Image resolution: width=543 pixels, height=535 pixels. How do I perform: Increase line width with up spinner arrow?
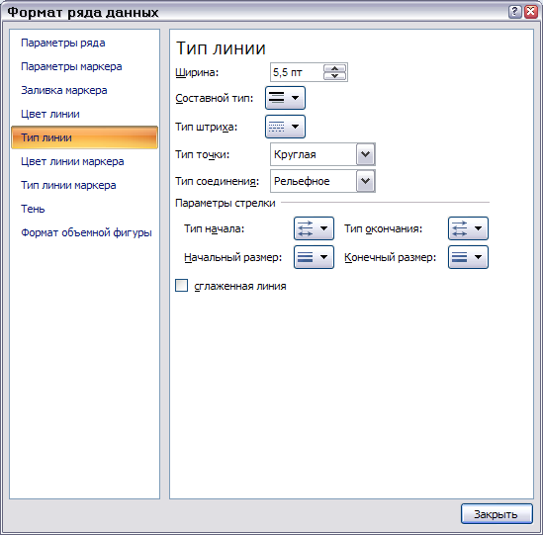tap(335, 68)
